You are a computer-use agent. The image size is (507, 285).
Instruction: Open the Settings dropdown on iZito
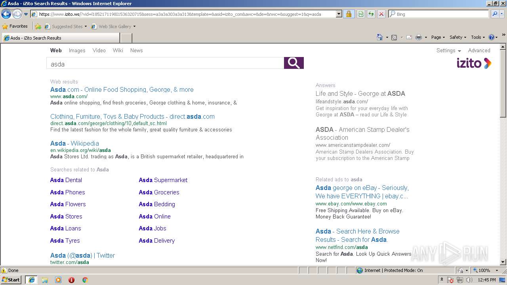[x=449, y=51]
